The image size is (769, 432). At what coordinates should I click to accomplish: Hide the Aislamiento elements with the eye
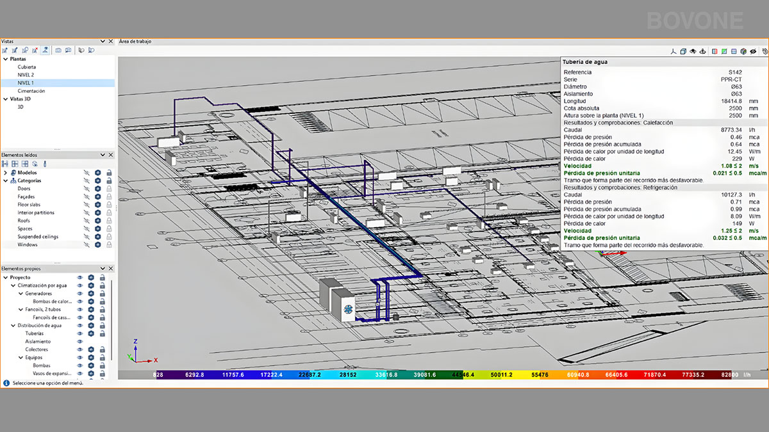point(81,342)
